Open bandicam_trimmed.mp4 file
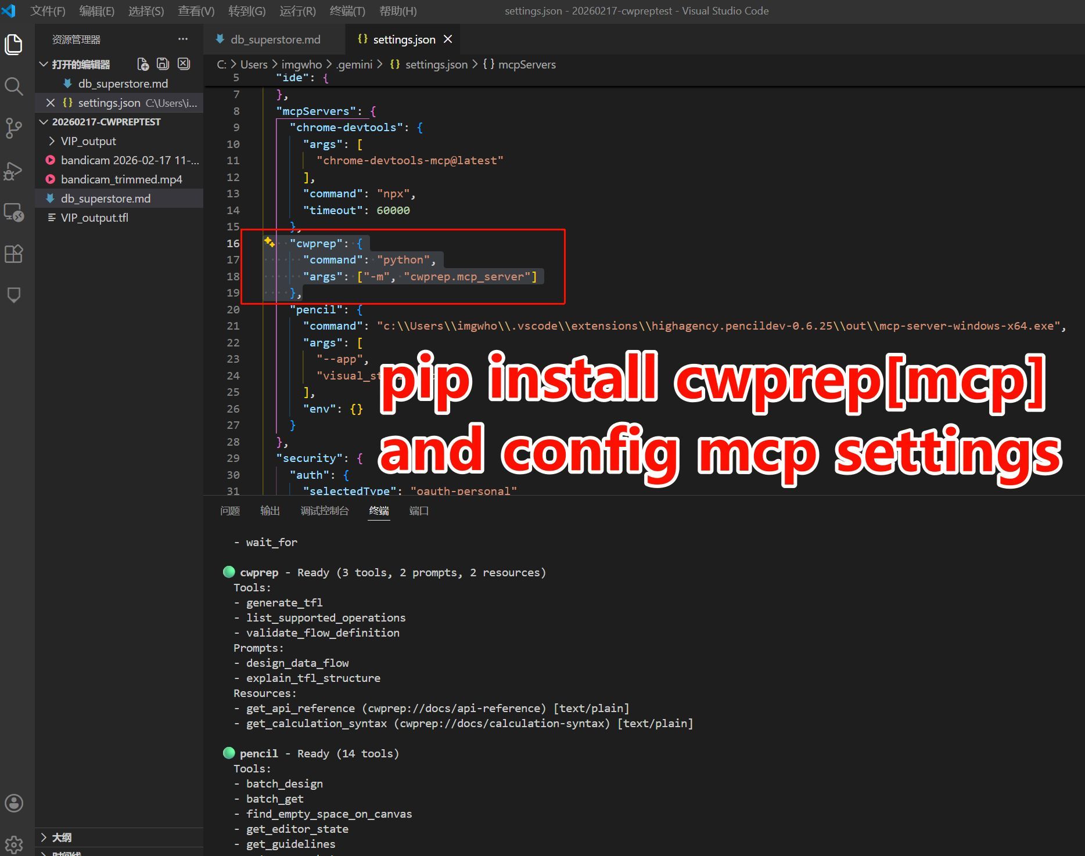 coord(119,179)
